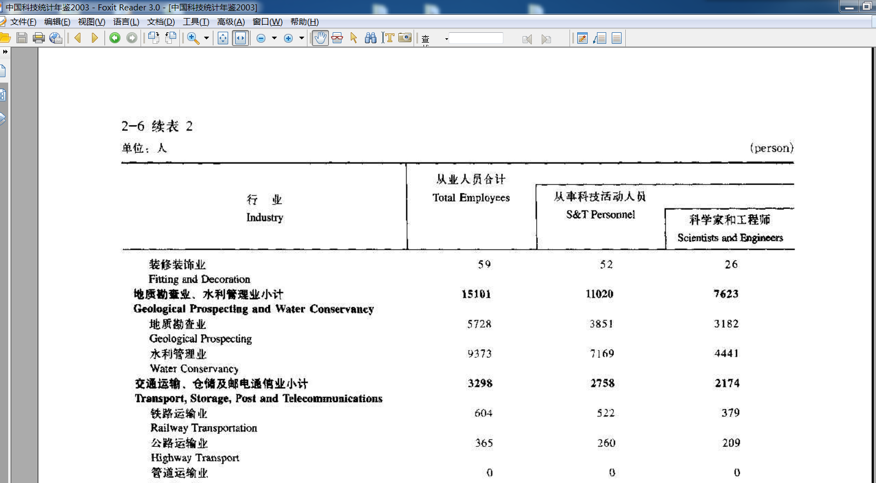Expand the zoom in options dropdown
Screen dimensions: 876x483
pyautogui.click(x=301, y=38)
